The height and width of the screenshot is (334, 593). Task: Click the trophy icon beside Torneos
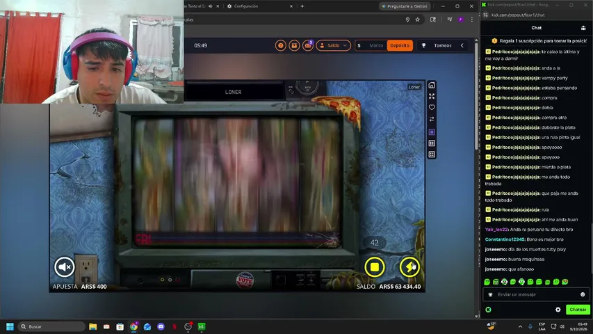coord(423,45)
